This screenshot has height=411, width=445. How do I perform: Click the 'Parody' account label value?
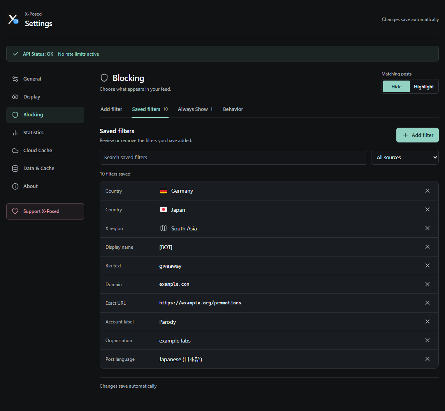(167, 322)
